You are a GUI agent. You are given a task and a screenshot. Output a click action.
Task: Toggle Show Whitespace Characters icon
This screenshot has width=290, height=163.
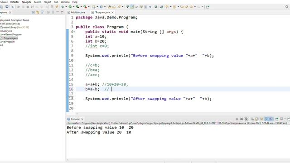click(150, 7)
